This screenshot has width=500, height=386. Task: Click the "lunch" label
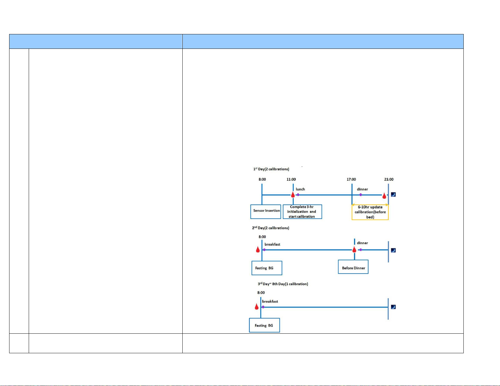tap(300, 189)
